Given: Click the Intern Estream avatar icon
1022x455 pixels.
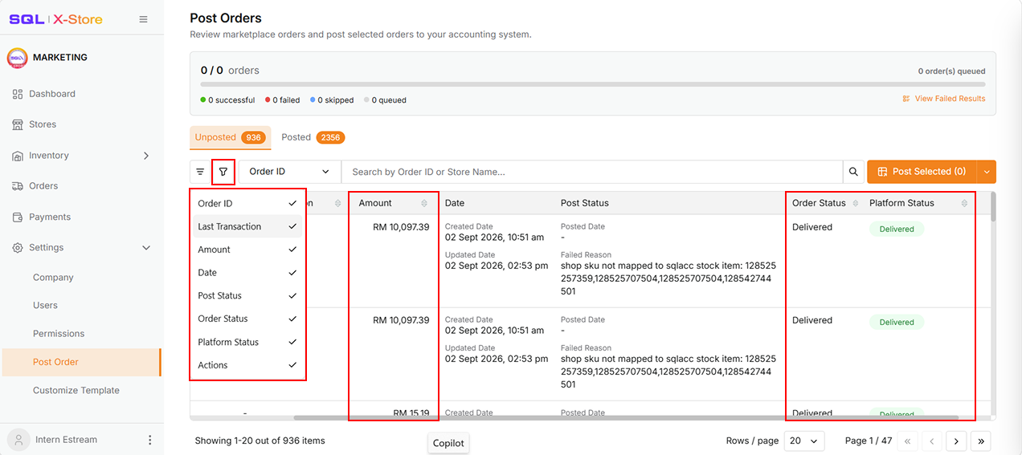Looking at the screenshot, I should 18,440.
